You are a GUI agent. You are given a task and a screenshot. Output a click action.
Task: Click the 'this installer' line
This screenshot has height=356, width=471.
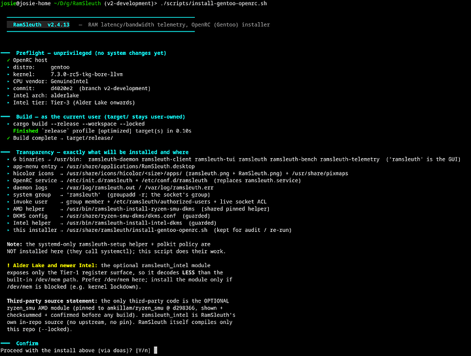pyautogui.click(x=149, y=230)
